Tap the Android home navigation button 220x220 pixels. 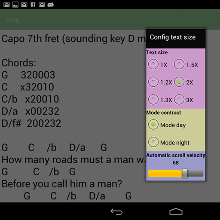pos(176,211)
